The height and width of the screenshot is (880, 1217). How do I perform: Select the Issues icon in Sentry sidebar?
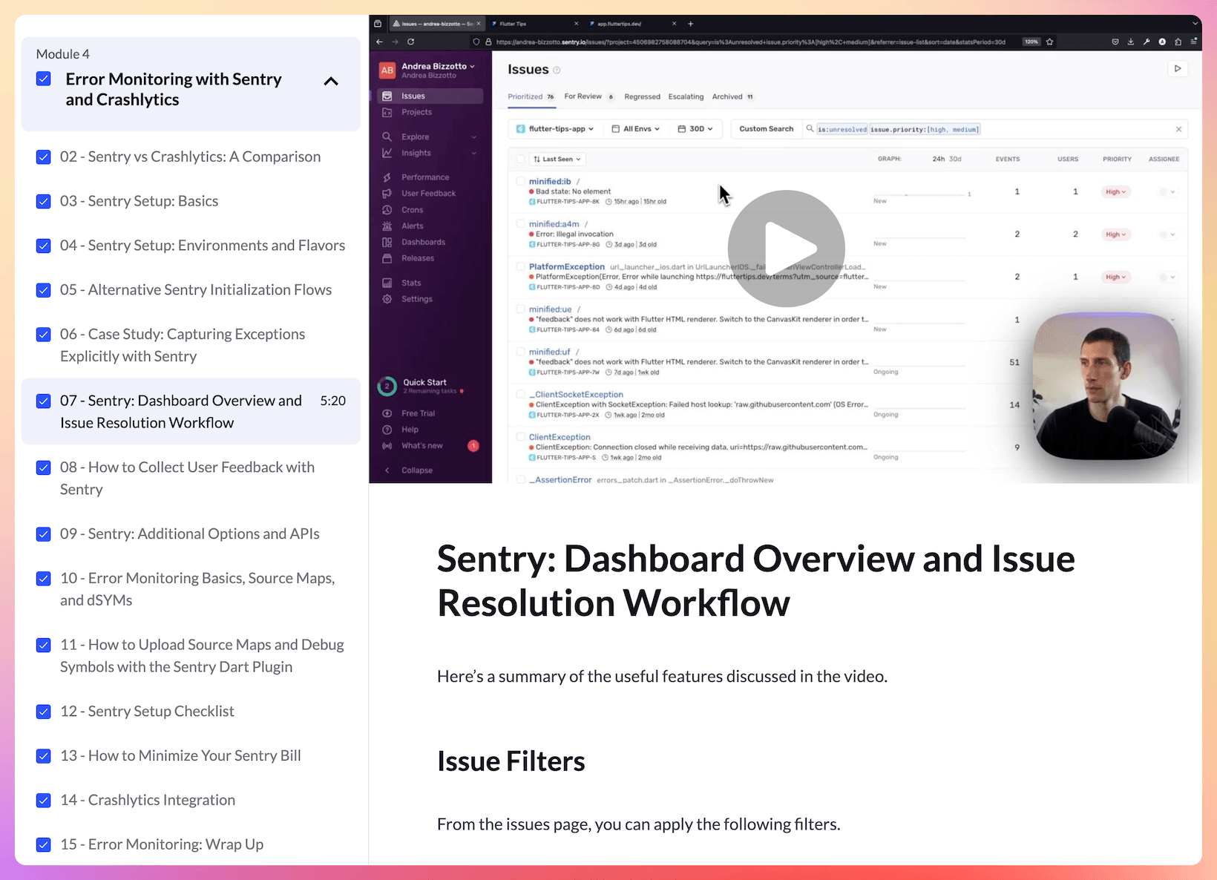tap(387, 96)
